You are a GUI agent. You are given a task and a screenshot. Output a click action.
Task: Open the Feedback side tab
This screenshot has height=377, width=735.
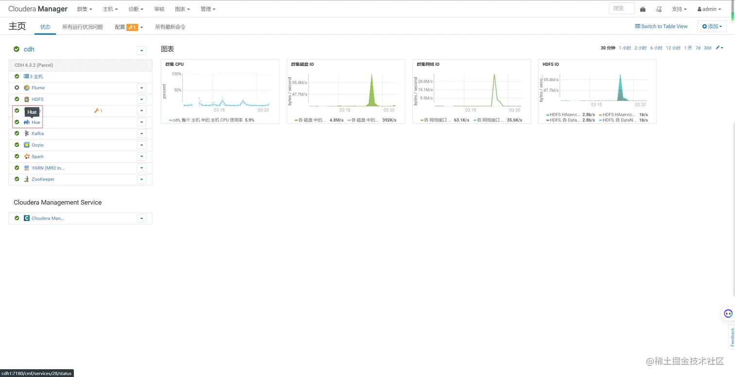732,337
